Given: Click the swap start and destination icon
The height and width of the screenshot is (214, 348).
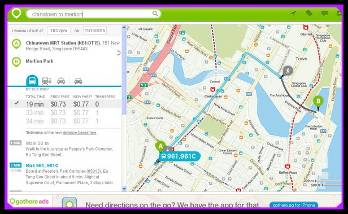Looking at the screenshot, I should 119,53.
